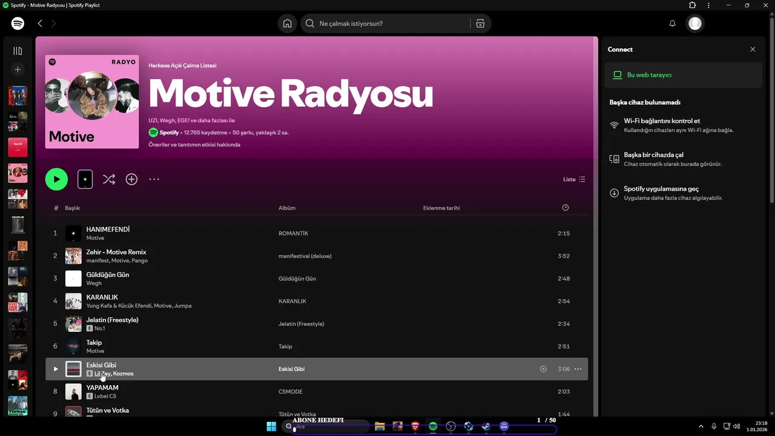Open the user profile avatar

695,23
